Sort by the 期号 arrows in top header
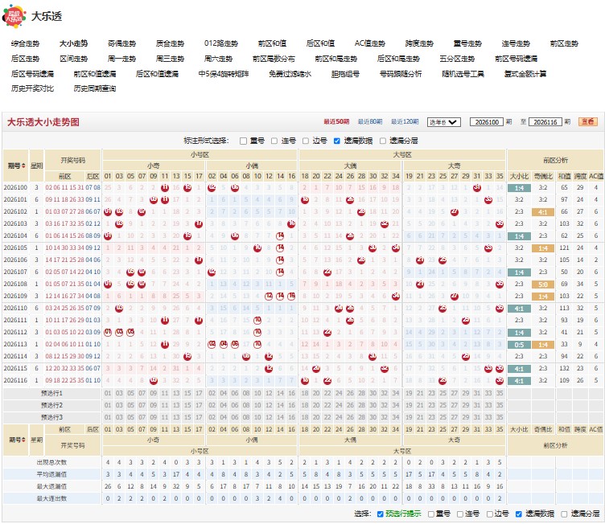 (x=23, y=166)
